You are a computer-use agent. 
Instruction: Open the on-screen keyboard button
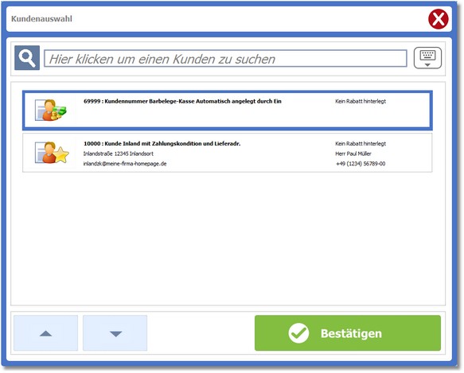(x=427, y=58)
